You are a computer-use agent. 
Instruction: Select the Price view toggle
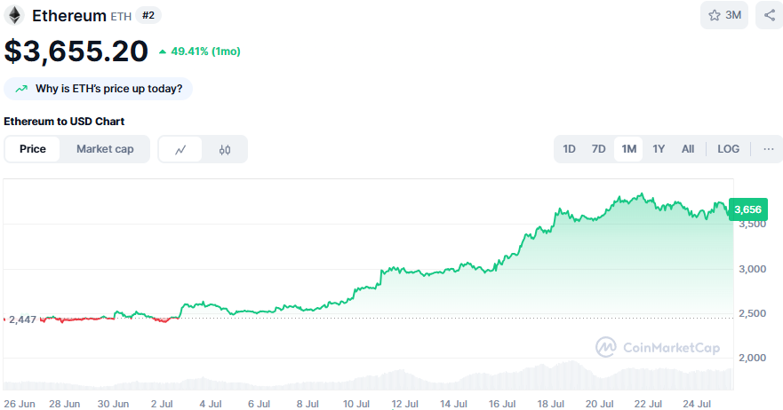click(33, 149)
